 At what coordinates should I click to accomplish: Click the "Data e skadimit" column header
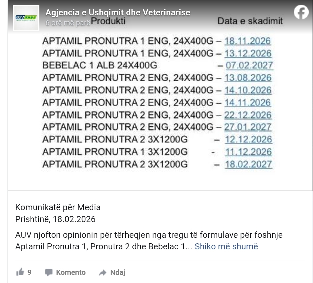pyautogui.click(x=250, y=21)
